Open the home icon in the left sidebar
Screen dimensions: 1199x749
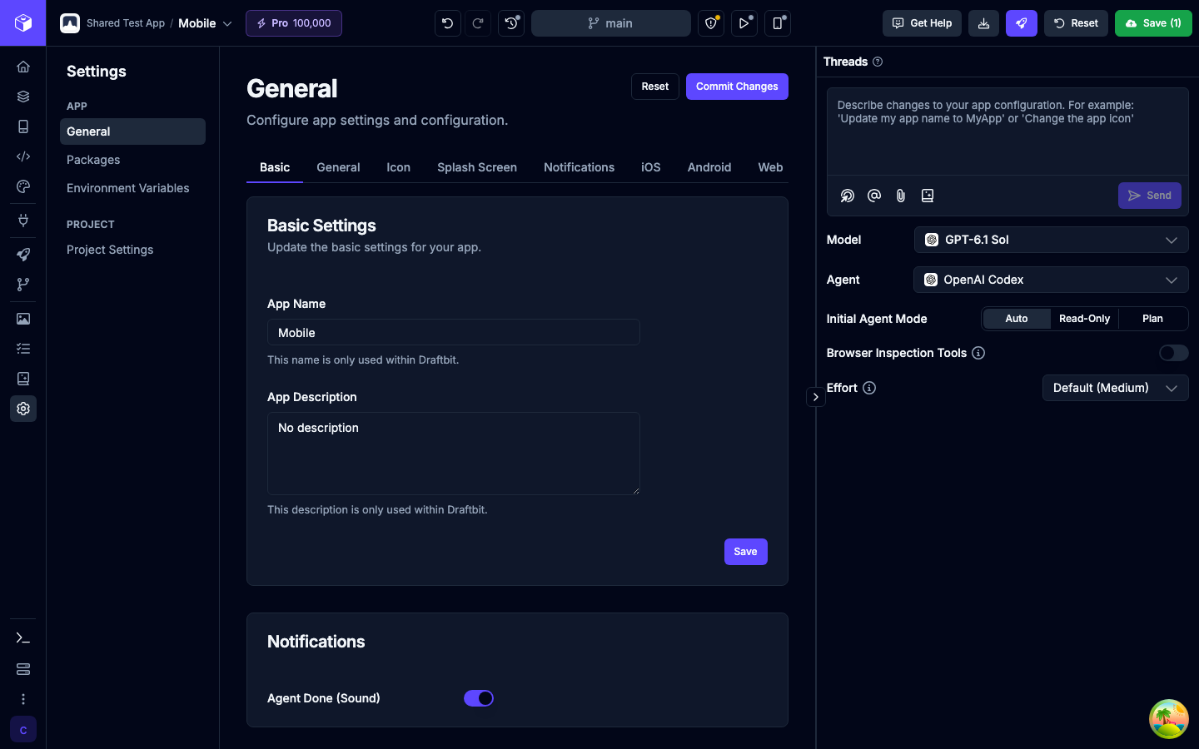(23, 67)
